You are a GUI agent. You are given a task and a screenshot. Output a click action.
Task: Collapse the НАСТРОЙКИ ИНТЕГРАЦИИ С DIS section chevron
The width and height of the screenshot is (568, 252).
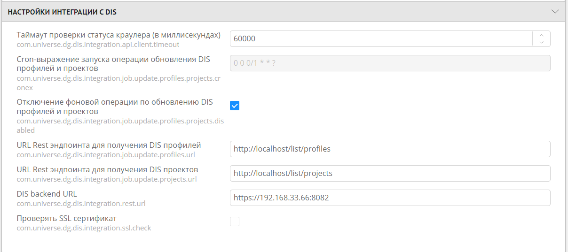click(555, 12)
